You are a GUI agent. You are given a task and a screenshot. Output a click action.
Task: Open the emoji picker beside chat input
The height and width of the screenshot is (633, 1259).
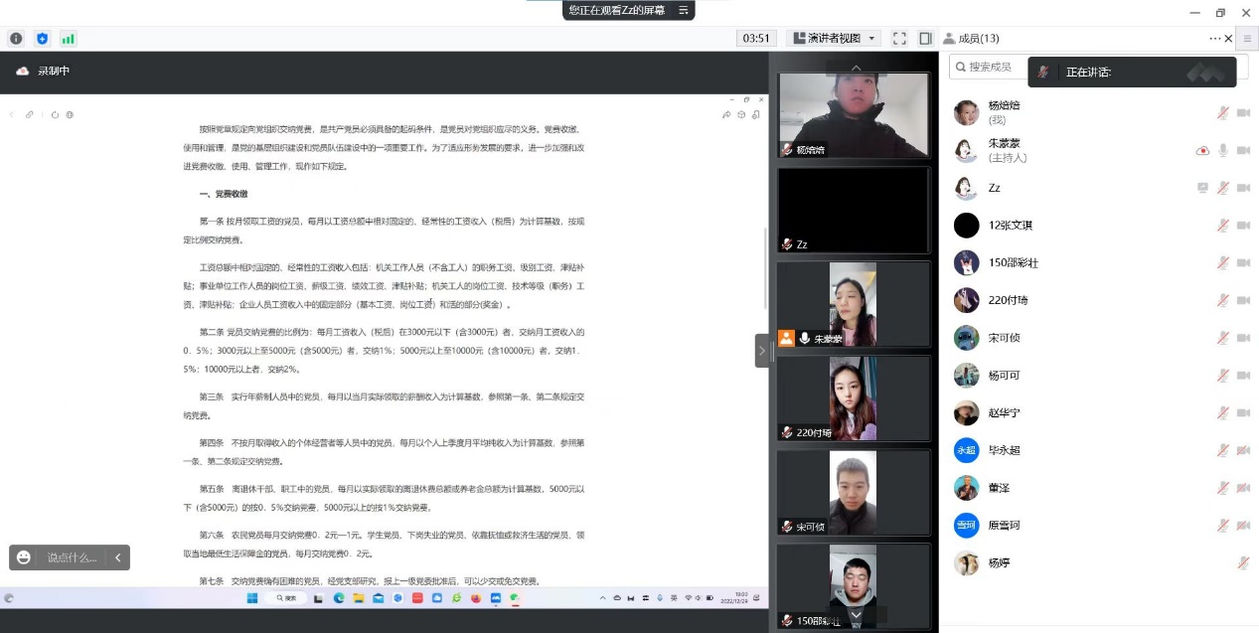click(24, 557)
